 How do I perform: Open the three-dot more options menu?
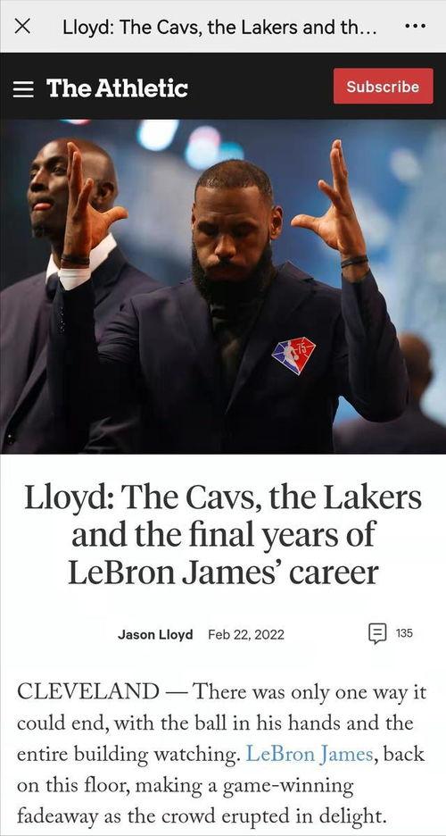click(415, 26)
